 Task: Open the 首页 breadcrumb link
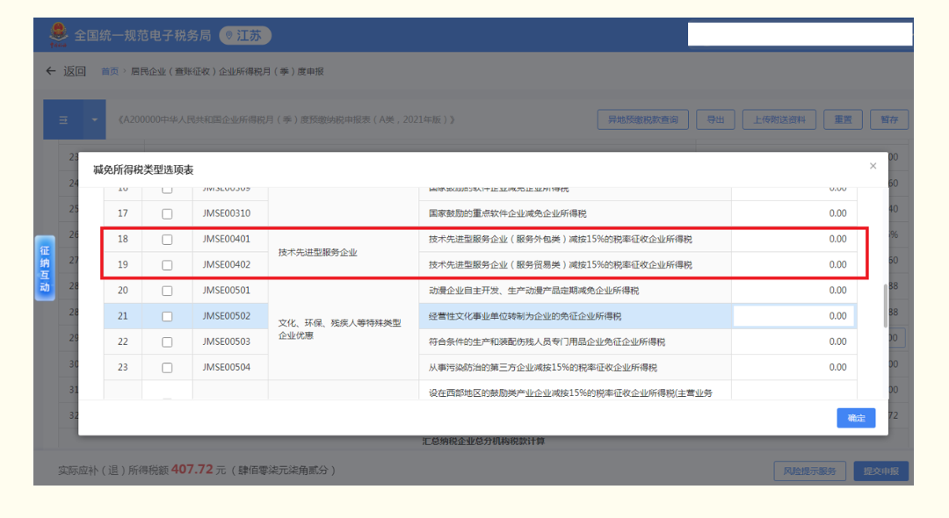point(110,71)
